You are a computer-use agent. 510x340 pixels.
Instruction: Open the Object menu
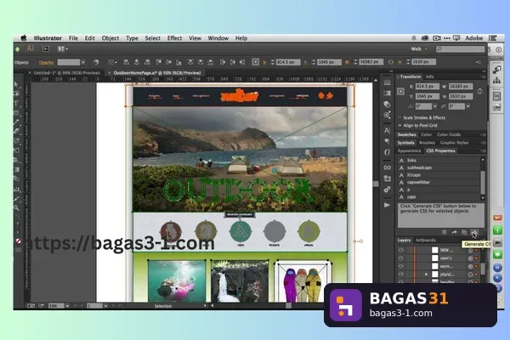coord(110,38)
